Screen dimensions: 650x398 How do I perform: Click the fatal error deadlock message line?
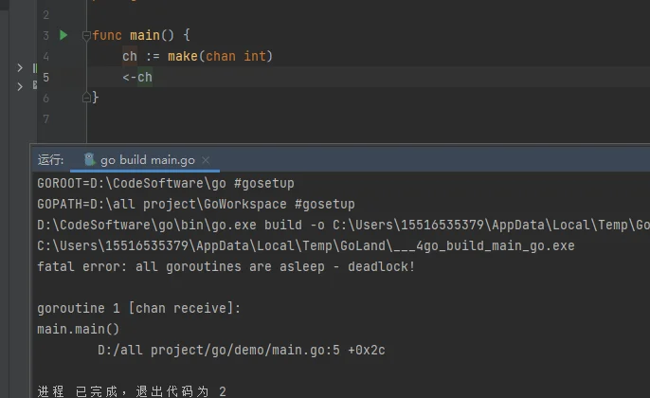(226, 266)
